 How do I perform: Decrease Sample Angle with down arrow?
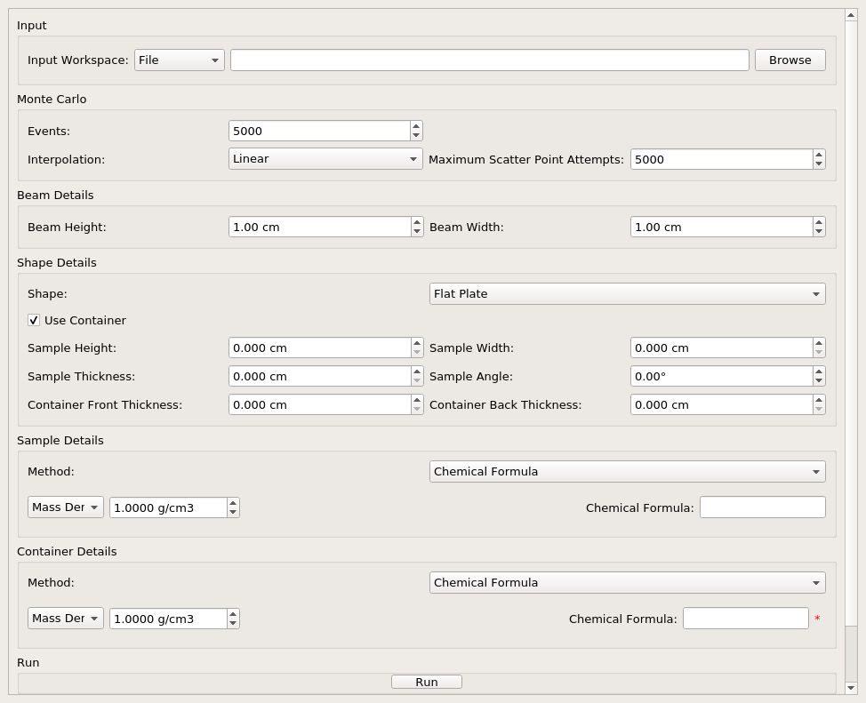[x=819, y=381]
